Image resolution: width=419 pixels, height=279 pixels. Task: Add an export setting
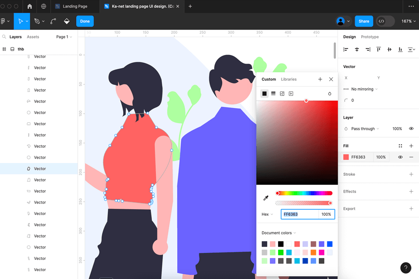[x=411, y=208]
